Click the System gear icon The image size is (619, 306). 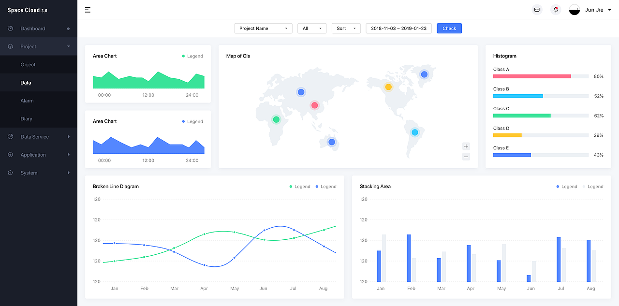[10, 173]
